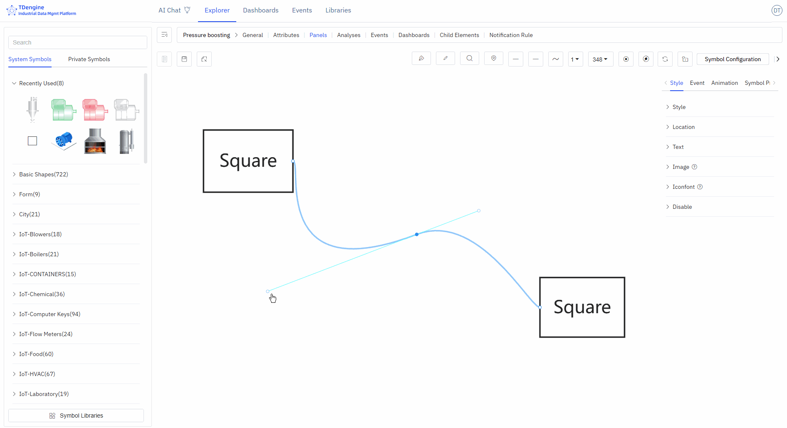Open the dropdown showing 348
Image resolution: width=787 pixels, height=428 pixels.
[600, 59]
